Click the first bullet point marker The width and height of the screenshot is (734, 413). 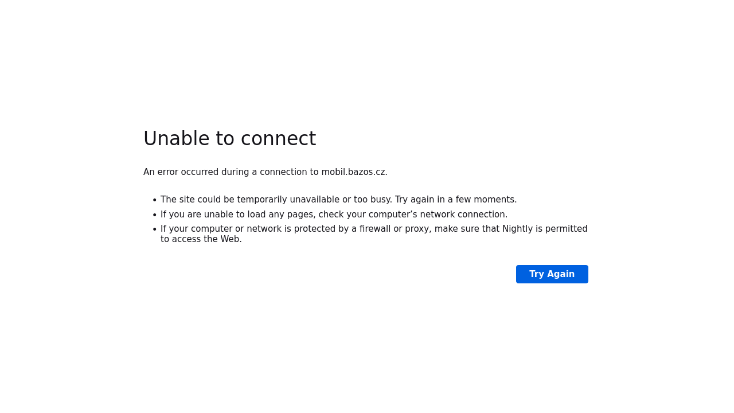(x=154, y=200)
